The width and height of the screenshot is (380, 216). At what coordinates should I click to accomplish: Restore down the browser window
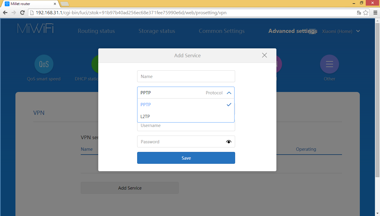[362, 3]
